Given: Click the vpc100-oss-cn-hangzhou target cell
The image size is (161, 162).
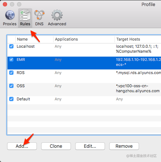Looking at the screenshot, I should click(x=138, y=88).
